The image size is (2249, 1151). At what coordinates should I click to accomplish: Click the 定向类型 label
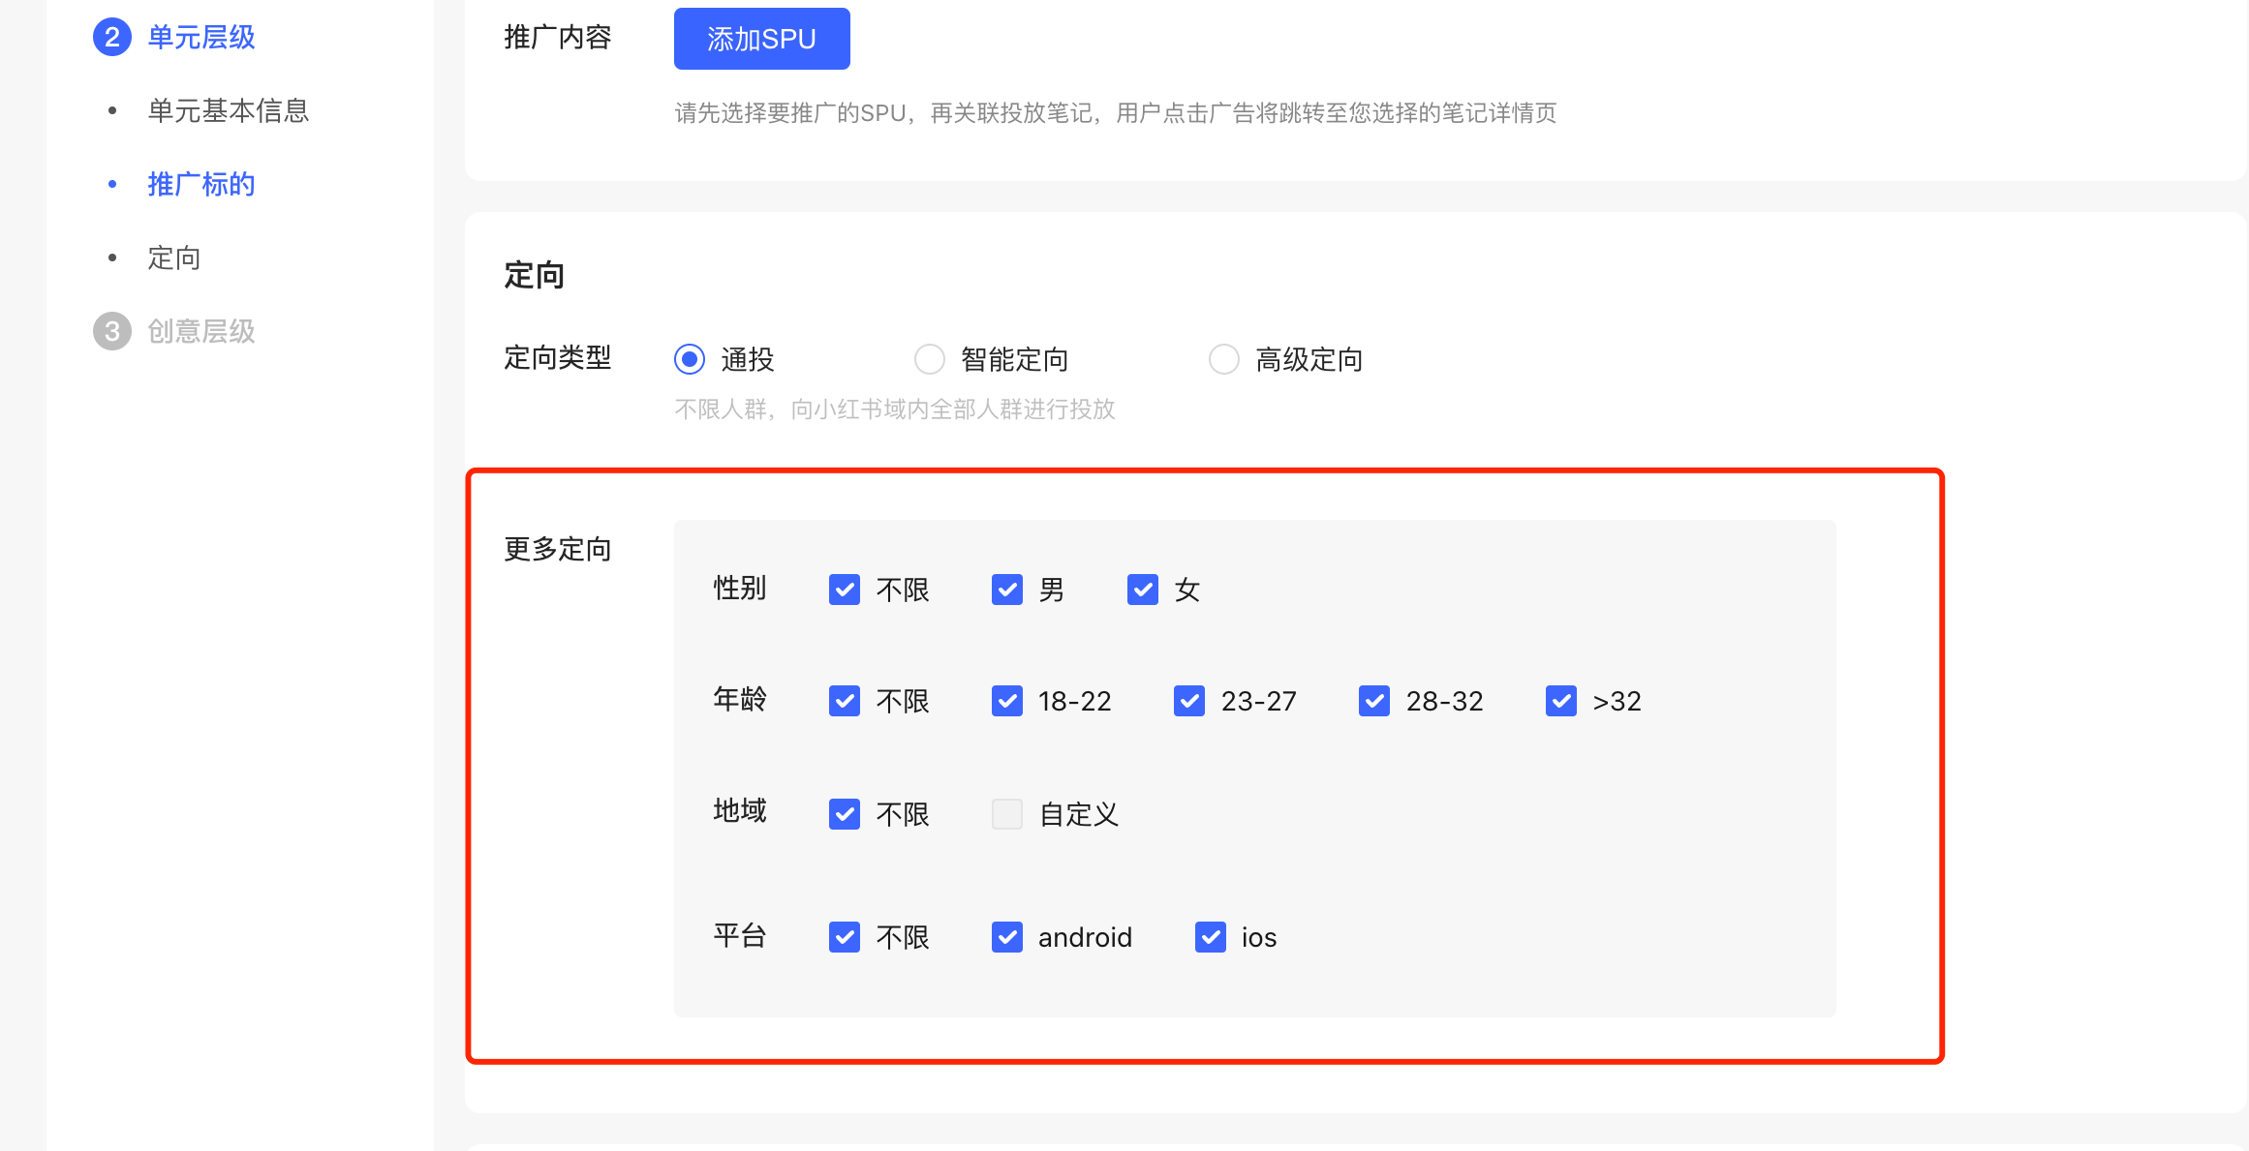coord(558,358)
